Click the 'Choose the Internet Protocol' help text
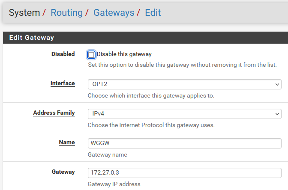This screenshot has height=190, width=288. point(151,125)
